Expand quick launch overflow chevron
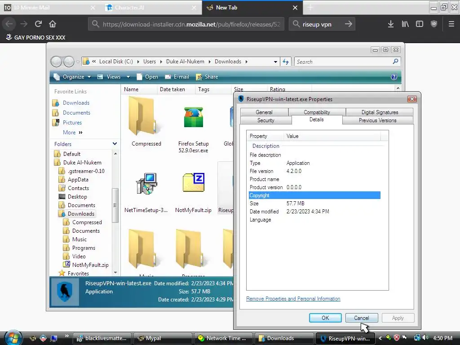460x345 pixels. [x=66, y=336]
